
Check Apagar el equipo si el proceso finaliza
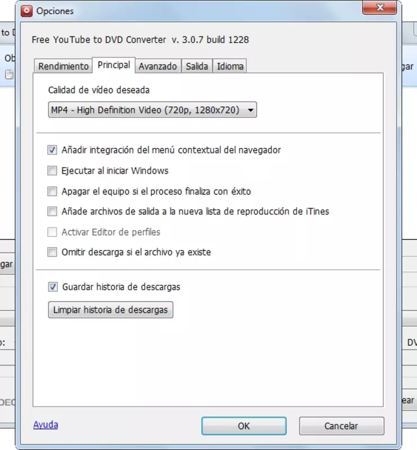[52, 191]
